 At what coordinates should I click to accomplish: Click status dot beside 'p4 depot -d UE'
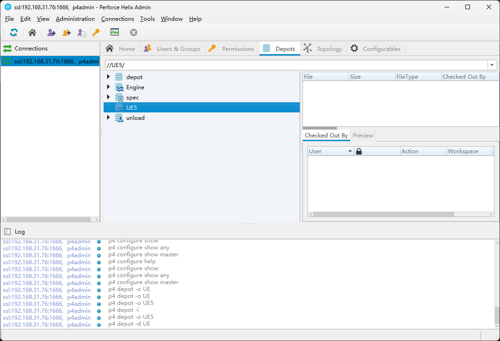point(99,325)
